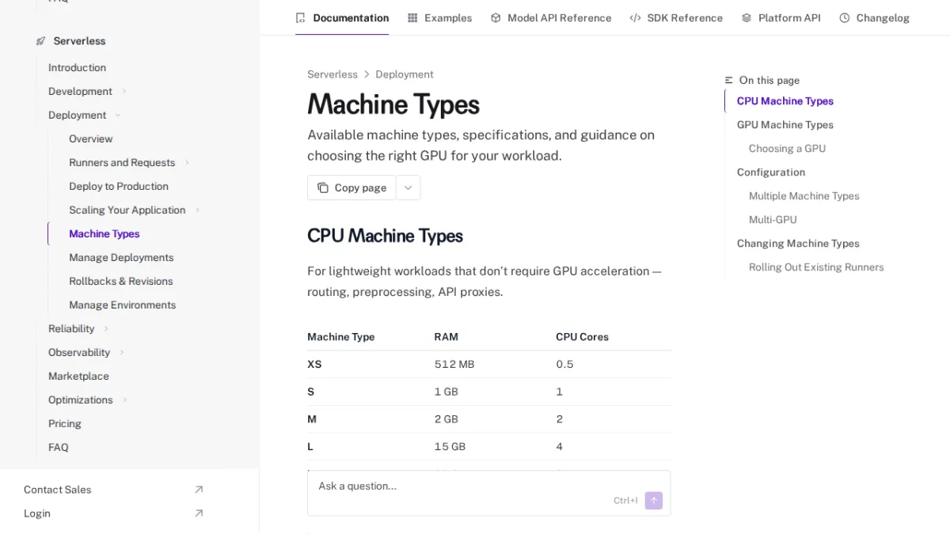Open the Platform API tab

781,17
